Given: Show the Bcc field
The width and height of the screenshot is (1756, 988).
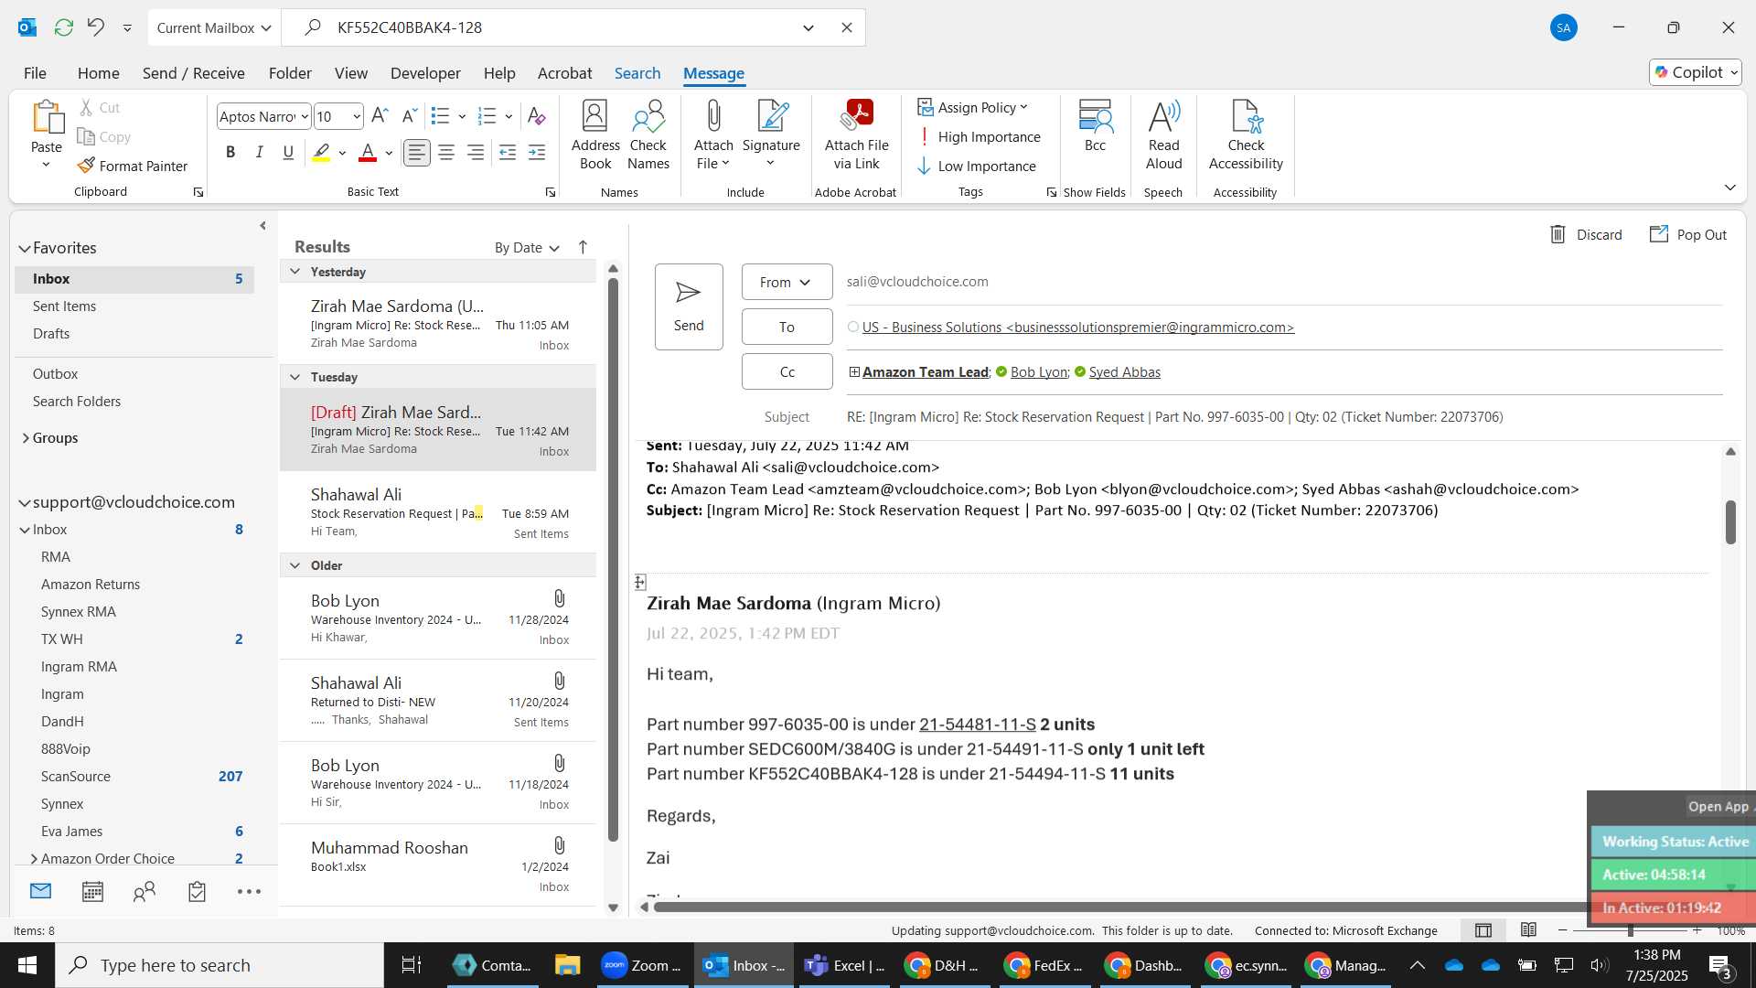Looking at the screenshot, I should point(1095,126).
